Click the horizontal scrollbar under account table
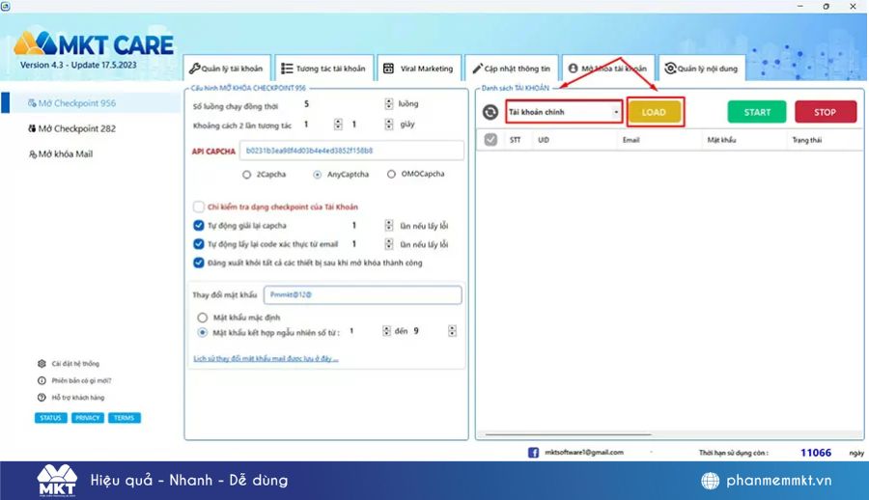The image size is (869, 500). point(568,434)
